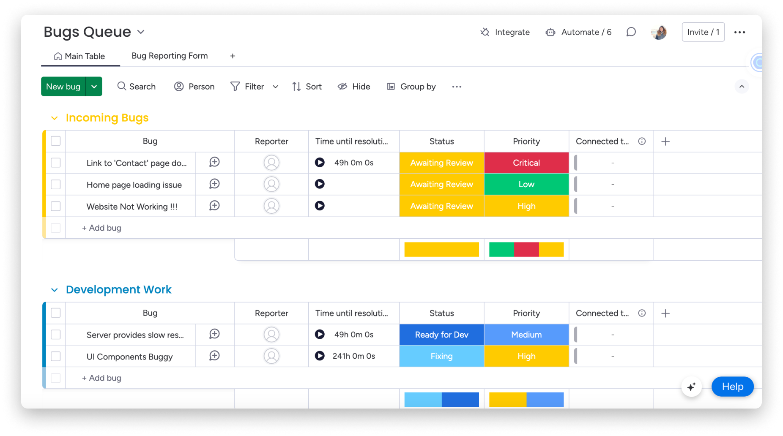
Task: Select the checkbox for 'Server provides slow res...'
Action: point(55,334)
